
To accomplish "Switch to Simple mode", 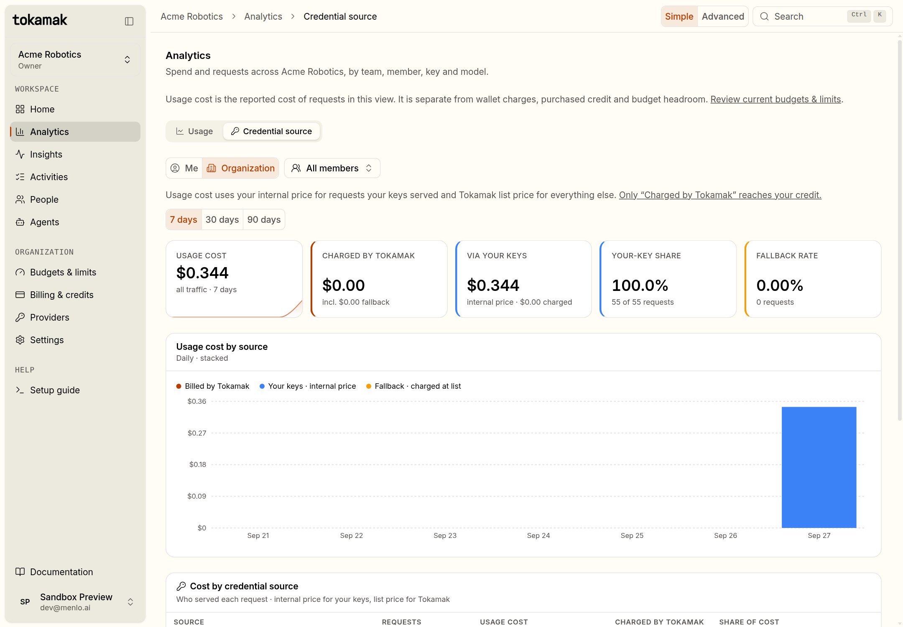I will (x=679, y=16).
